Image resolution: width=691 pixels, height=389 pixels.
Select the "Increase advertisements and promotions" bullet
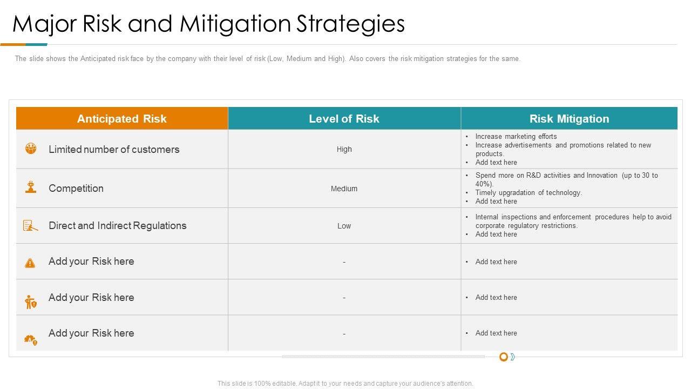point(563,150)
